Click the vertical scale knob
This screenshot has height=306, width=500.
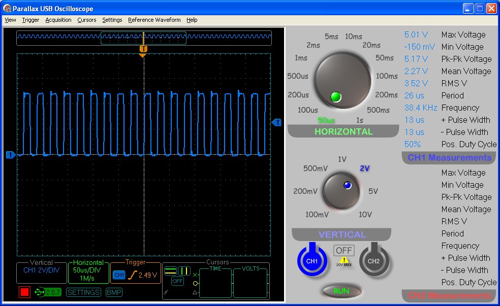point(341,191)
